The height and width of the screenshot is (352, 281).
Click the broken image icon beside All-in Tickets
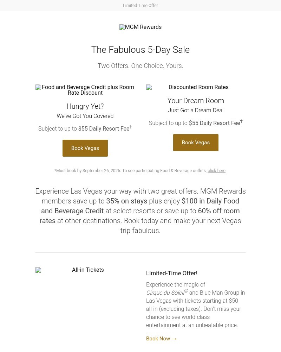point(38,270)
